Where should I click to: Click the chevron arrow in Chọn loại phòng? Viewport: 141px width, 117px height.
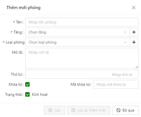tap(125, 42)
